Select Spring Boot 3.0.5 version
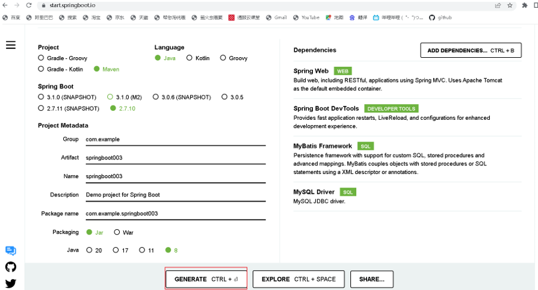Viewport: 538px width, 290px height. click(224, 97)
